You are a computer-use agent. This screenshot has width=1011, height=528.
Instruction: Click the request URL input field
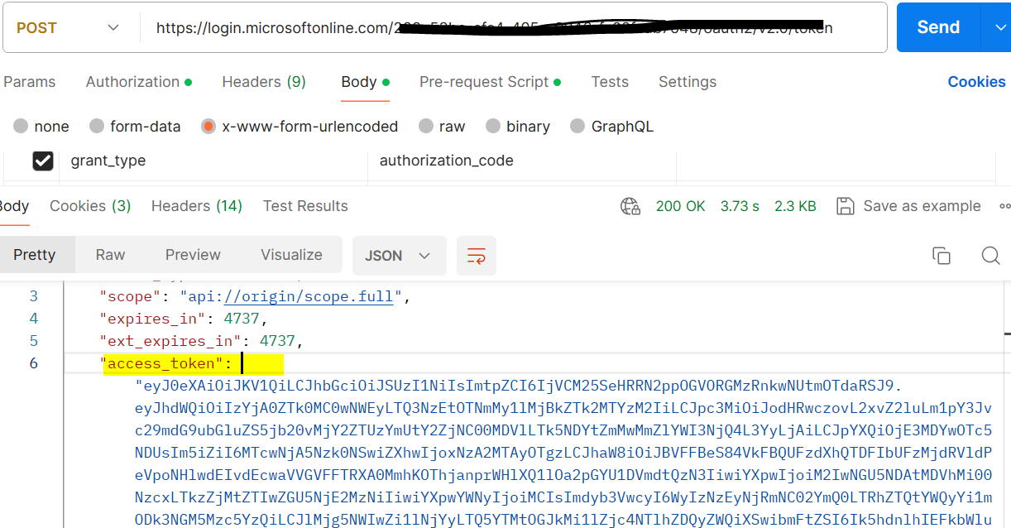[496, 26]
